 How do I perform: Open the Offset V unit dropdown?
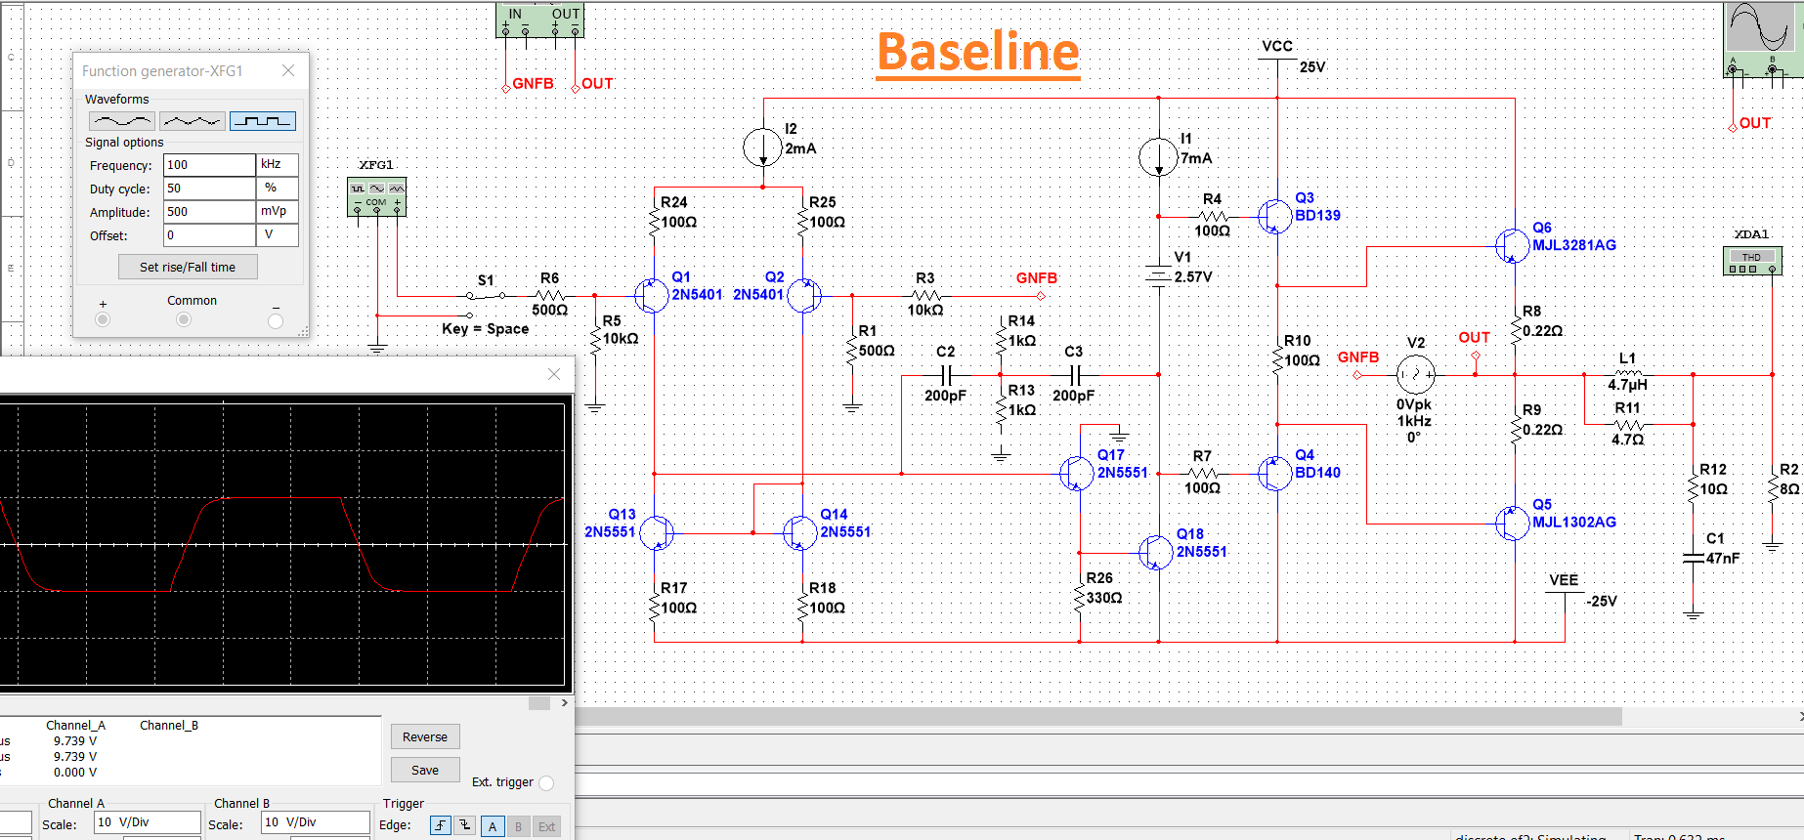pos(278,235)
